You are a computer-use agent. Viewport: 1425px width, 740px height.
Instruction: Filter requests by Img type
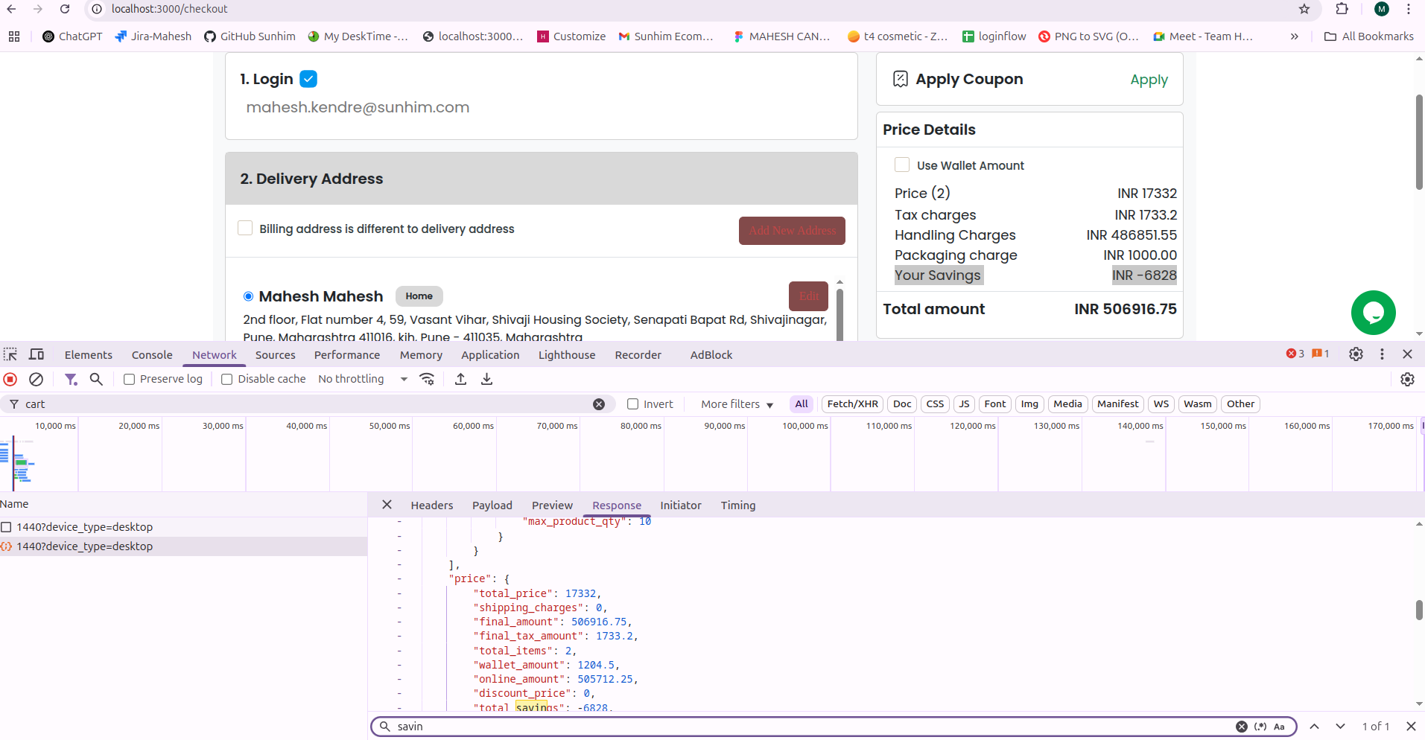(x=1029, y=404)
